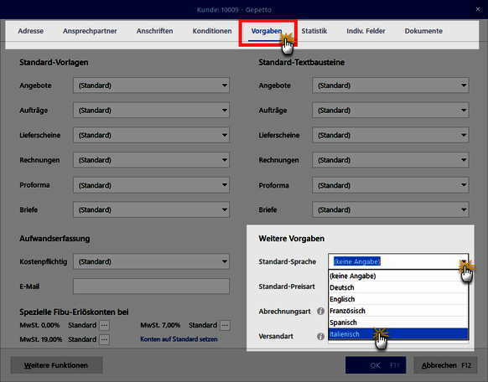The height and width of the screenshot is (382, 488).
Task: Go to the Dokumente tab
Action: pos(423,31)
